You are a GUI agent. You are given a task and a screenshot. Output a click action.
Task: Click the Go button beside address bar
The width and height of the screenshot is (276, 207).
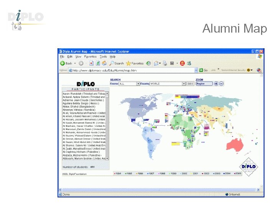204,70
